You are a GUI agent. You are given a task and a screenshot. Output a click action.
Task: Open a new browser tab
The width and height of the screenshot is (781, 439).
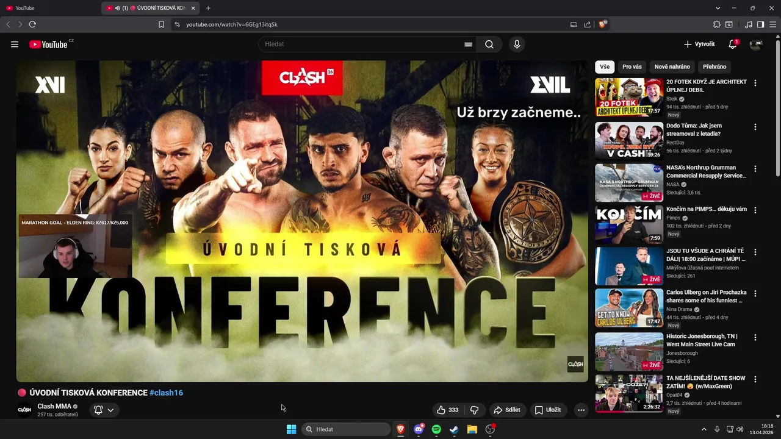coord(208,8)
